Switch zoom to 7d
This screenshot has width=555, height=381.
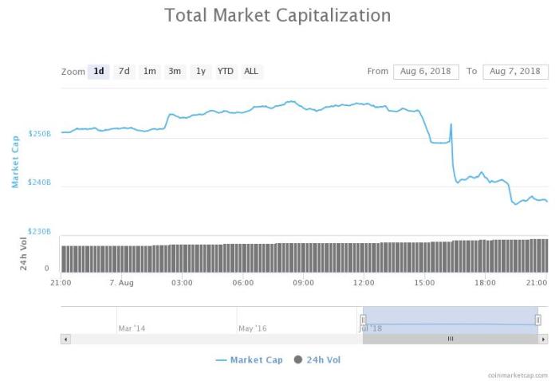click(x=124, y=72)
